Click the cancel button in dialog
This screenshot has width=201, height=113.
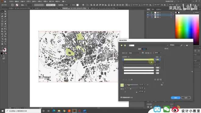[x=186, y=98]
